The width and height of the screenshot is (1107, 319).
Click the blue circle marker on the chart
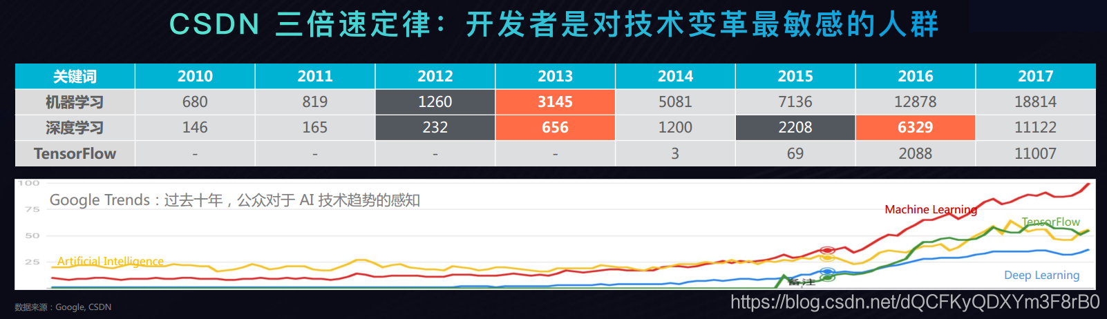coord(827,272)
